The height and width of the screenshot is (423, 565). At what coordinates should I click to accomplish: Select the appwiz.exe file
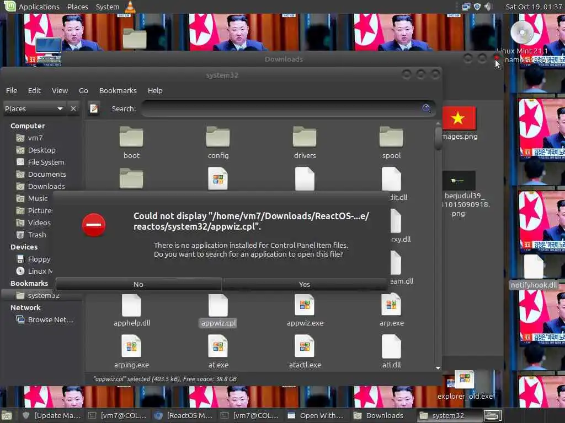[305, 311]
